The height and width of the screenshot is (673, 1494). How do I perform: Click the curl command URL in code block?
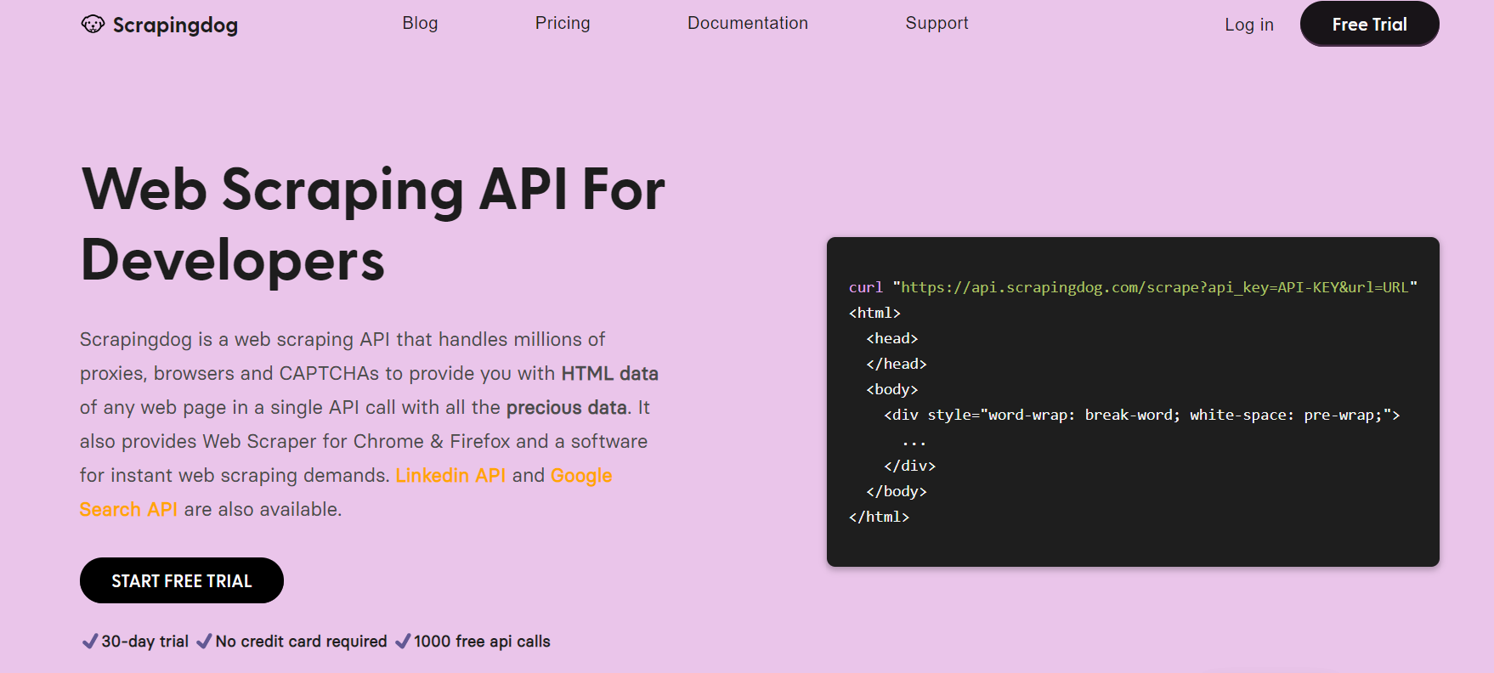[1154, 287]
